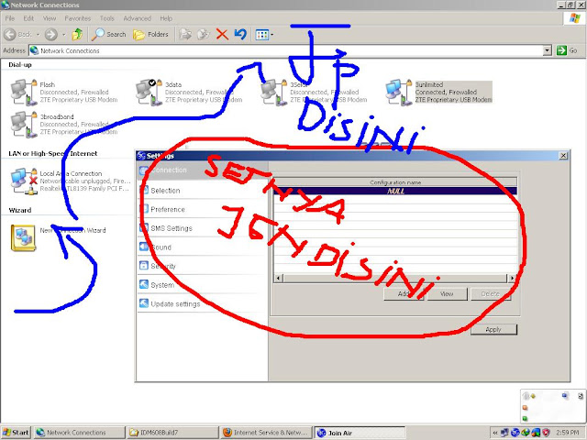The height and width of the screenshot is (440, 587).
Task: Open the Tools menu
Action: click(x=106, y=18)
